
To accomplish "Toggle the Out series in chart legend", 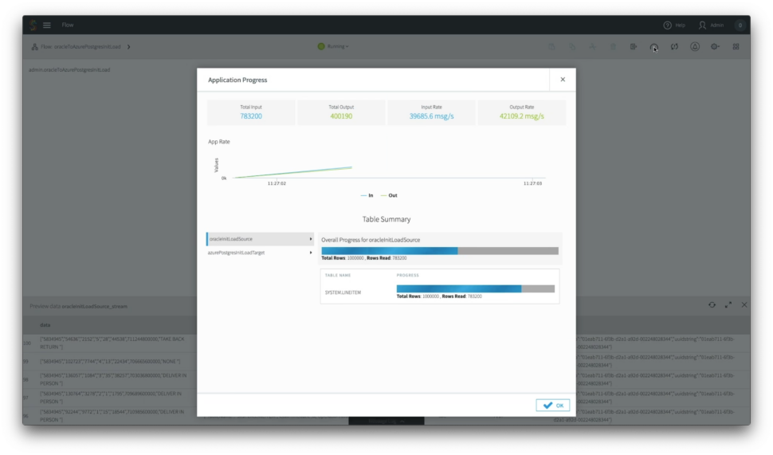I will [x=389, y=196].
